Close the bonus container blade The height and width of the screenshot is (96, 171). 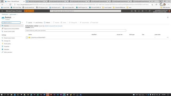tap(168, 17)
